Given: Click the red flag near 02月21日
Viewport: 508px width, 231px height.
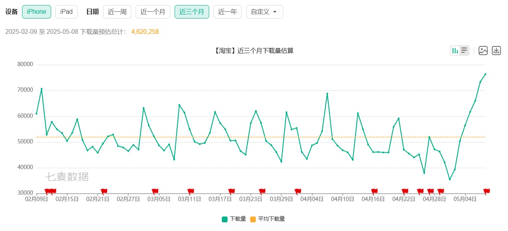Looking at the screenshot, I should 104,191.
